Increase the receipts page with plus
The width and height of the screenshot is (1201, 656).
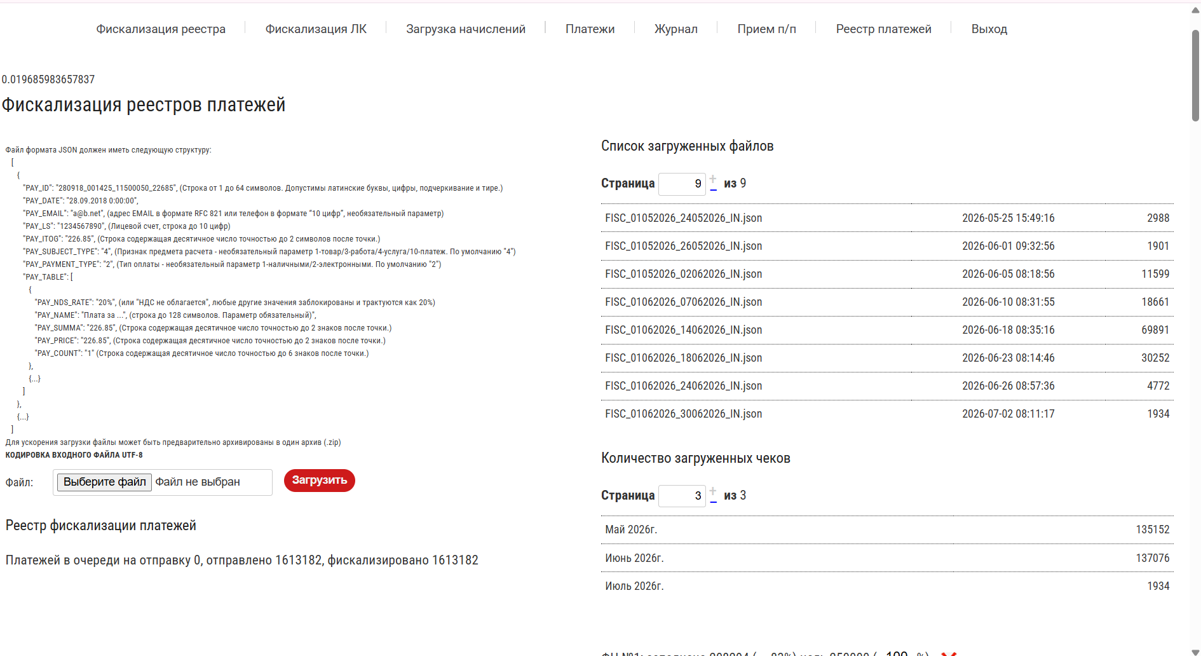713,490
